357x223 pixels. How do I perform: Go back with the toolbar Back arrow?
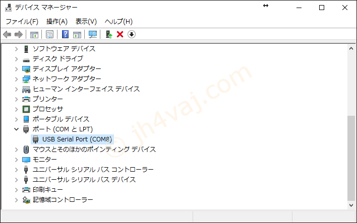[7, 35]
